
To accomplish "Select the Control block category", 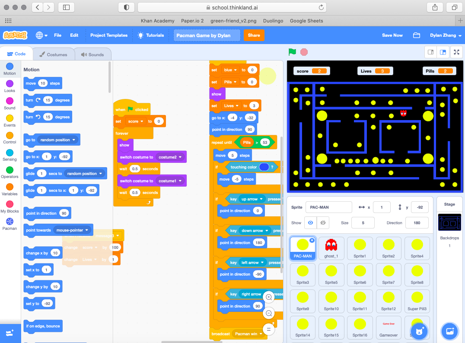I will click(10, 138).
